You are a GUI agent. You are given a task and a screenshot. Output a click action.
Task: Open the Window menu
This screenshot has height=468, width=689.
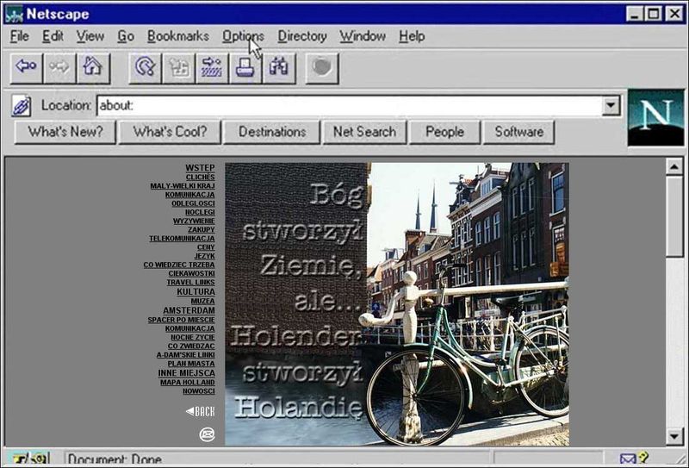[363, 36]
